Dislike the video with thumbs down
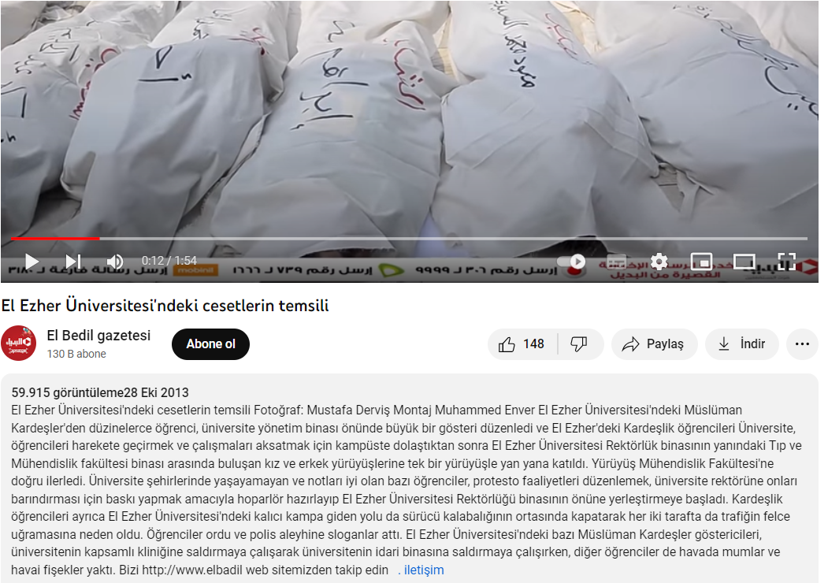828x583 pixels. click(580, 344)
